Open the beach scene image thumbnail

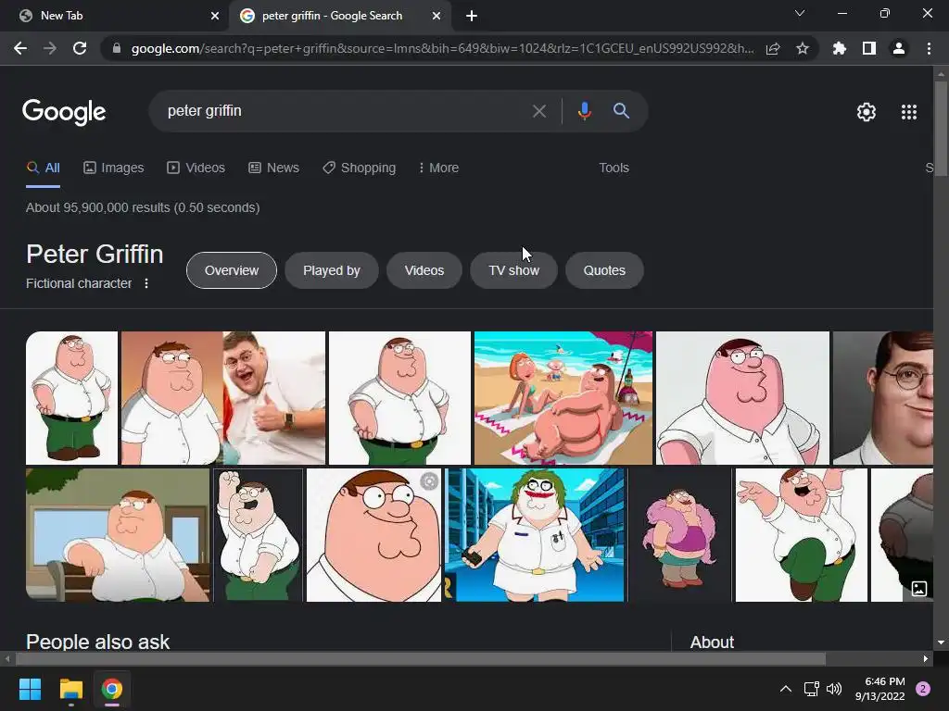point(563,398)
